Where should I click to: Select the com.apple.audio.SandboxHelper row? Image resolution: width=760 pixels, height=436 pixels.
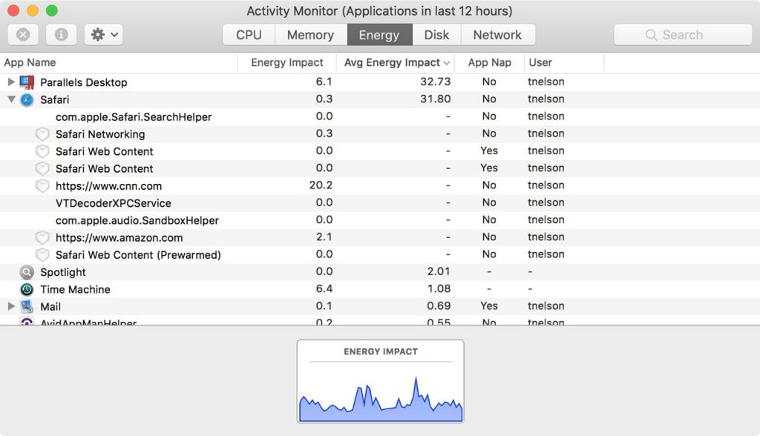point(380,220)
